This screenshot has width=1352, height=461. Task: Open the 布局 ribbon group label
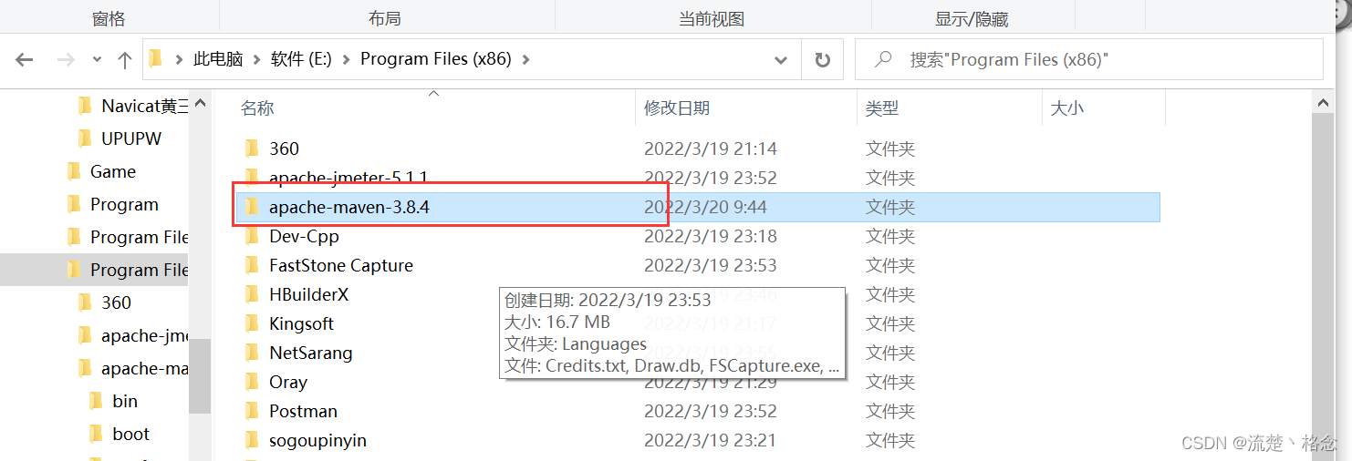(384, 18)
